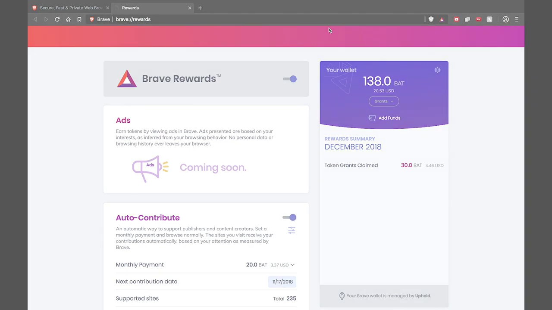Click the Your wallet title

(341, 70)
